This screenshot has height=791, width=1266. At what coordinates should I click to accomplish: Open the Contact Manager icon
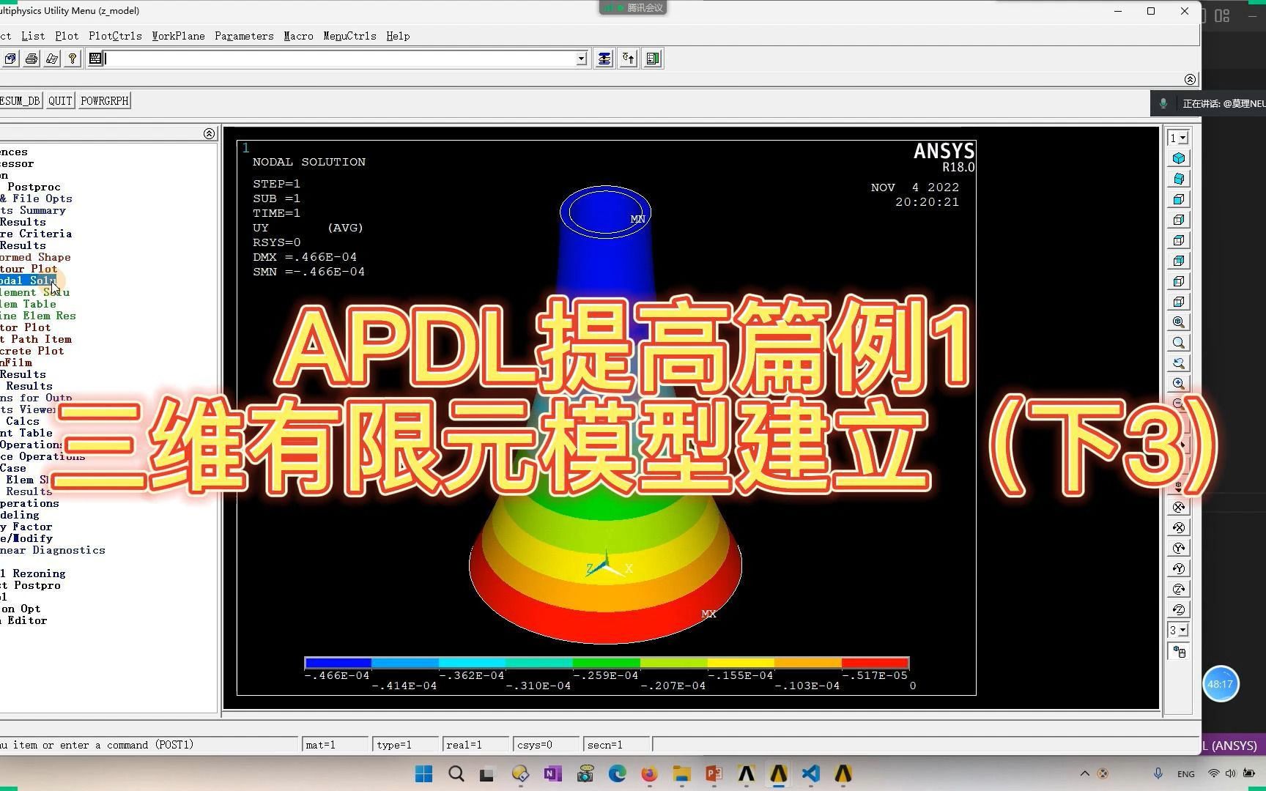pos(654,59)
